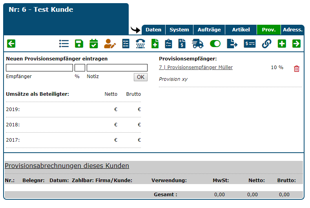Switch to the Daten tab
310x208 pixels.
153,30
